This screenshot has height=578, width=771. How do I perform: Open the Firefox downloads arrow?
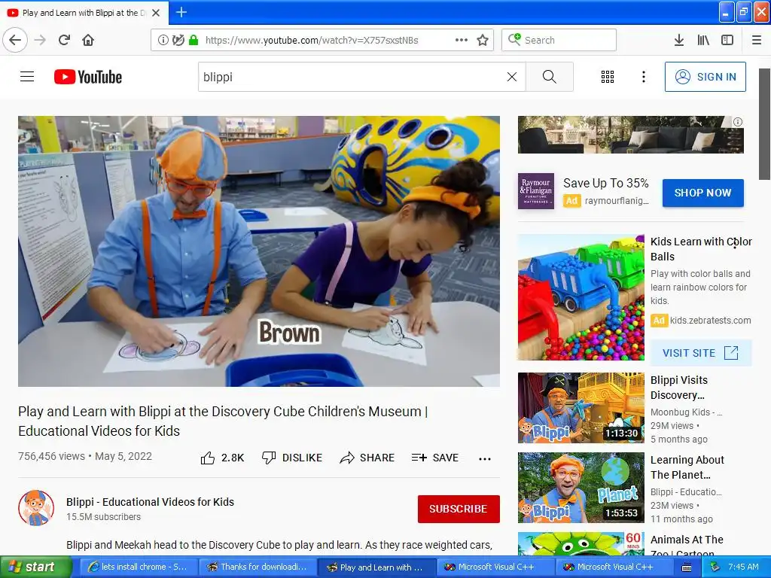(678, 41)
